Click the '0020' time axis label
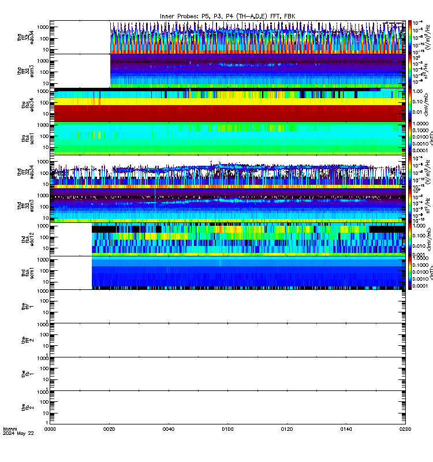The height and width of the screenshot is (462, 433). [x=109, y=429]
